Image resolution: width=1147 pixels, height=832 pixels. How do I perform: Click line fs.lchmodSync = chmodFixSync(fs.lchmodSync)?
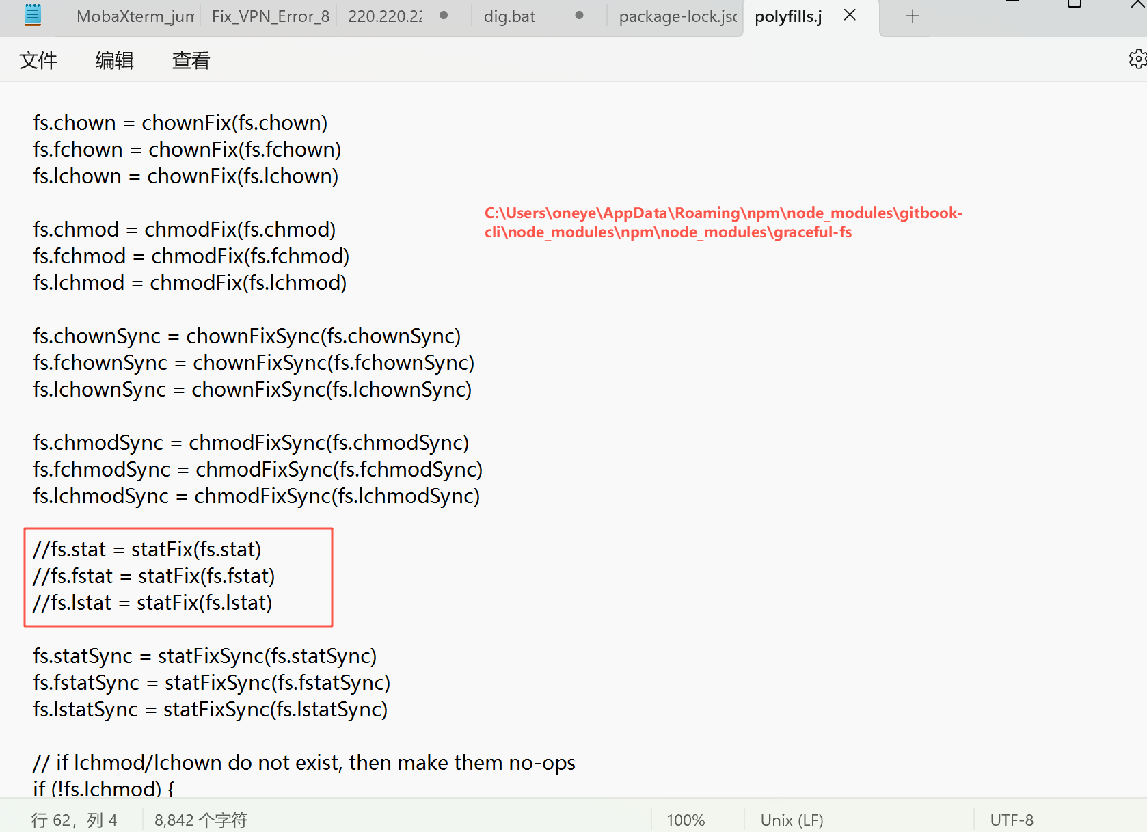(x=256, y=496)
